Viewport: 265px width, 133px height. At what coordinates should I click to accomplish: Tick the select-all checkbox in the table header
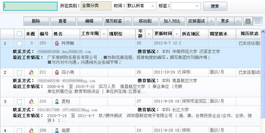19,34
